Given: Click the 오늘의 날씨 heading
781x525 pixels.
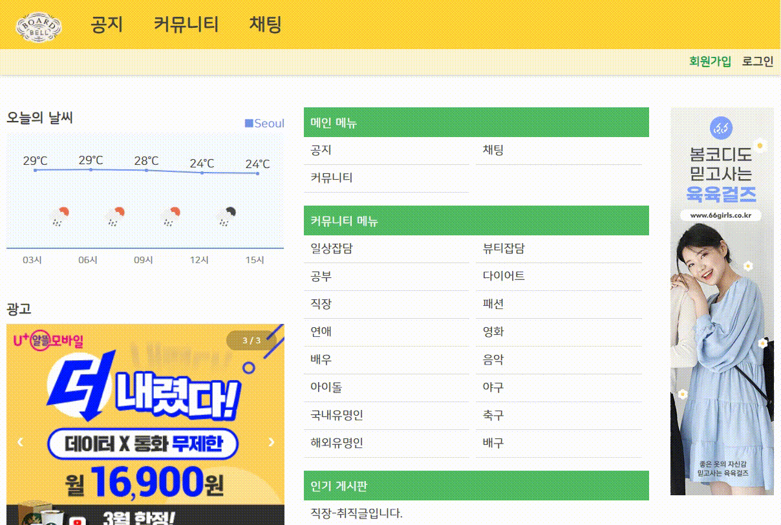Looking at the screenshot, I should (40, 118).
